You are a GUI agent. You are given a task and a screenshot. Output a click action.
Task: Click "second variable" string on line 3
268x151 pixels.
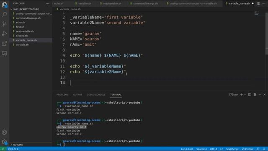(x=125, y=23)
